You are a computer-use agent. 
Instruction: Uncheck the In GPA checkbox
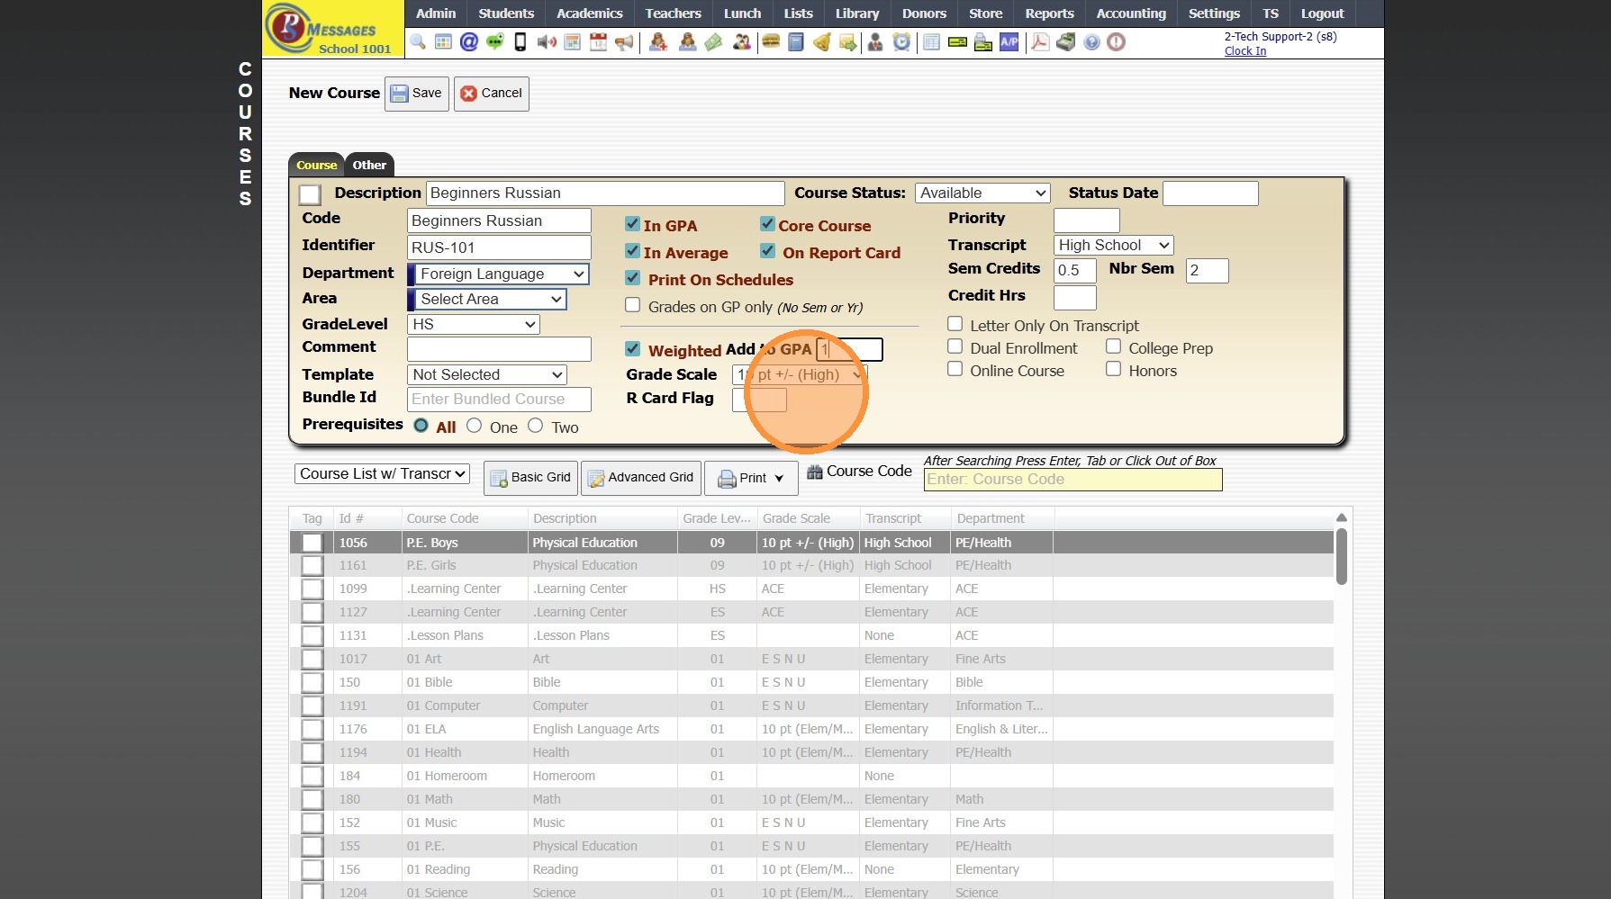click(633, 225)
